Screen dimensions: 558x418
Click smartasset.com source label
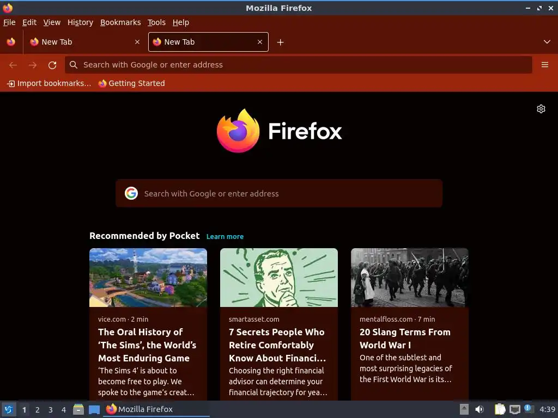pos(254,319)
